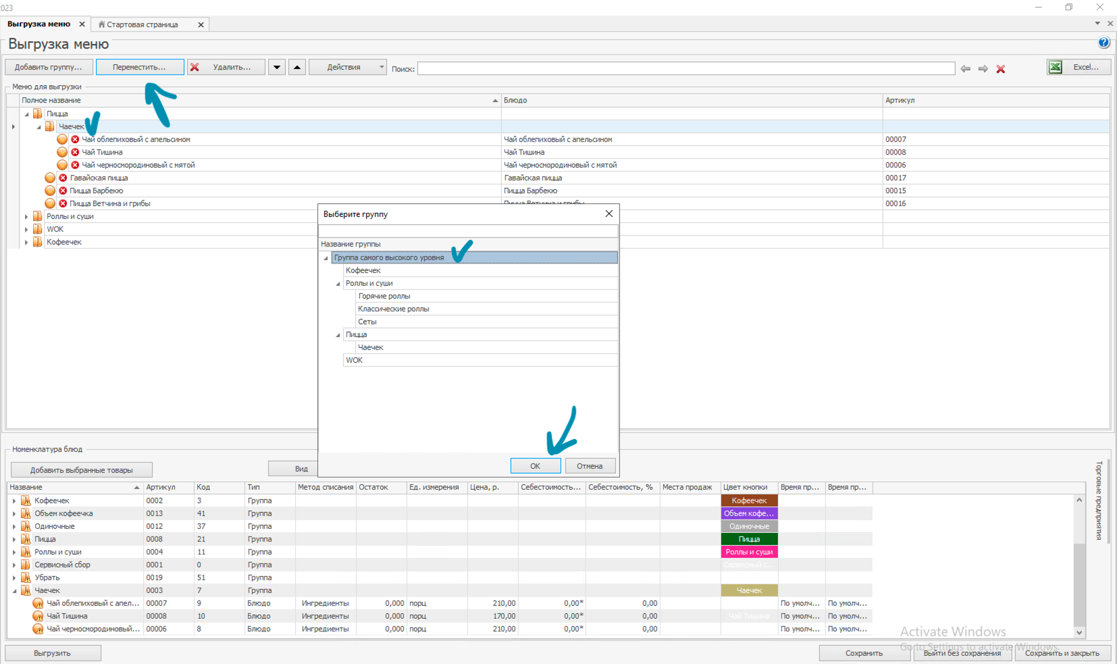Click the blue help question mark icon
The image size is (1117, 664).
[1104, 43]
